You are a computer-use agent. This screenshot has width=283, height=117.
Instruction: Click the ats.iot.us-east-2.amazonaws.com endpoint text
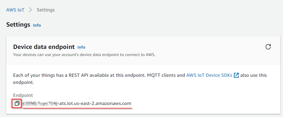[x=95, y=103]
